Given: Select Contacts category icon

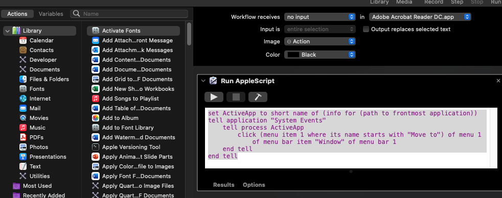Looking at the screenshot, I should [22, 50].
